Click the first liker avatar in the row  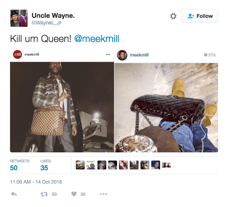80,165
